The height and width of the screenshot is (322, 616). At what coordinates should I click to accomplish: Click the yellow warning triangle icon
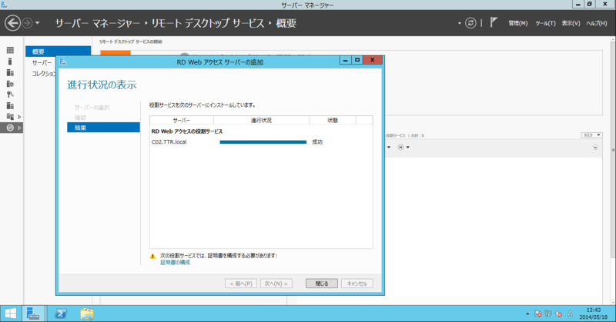(152, 256)
